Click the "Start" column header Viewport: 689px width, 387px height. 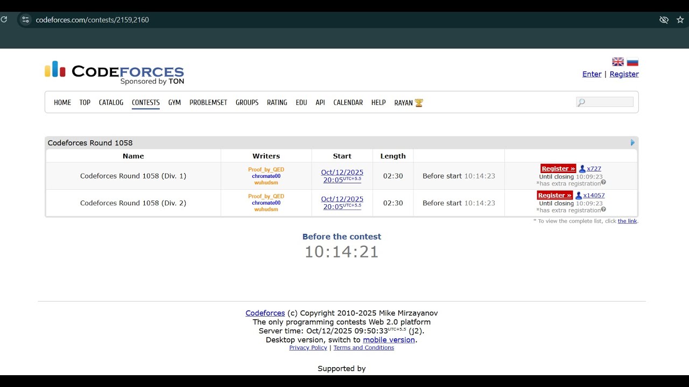(342, 156)
